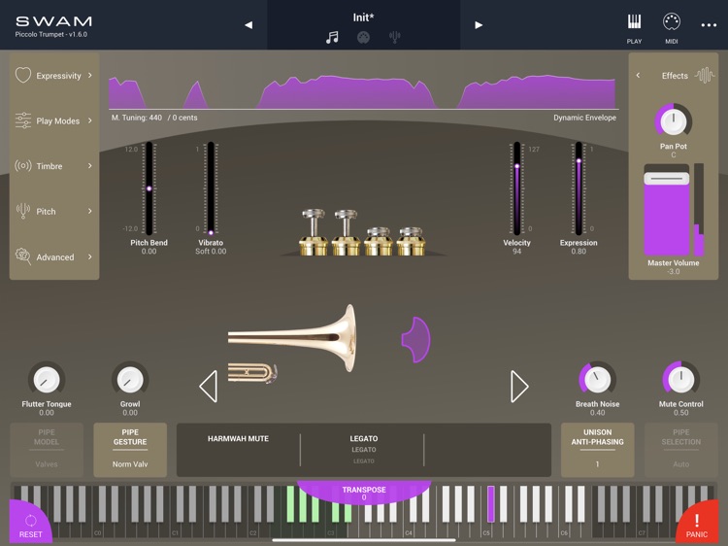Click the Timbre sound-wave icon
728x546 pixels.
(x=22, y=165)
